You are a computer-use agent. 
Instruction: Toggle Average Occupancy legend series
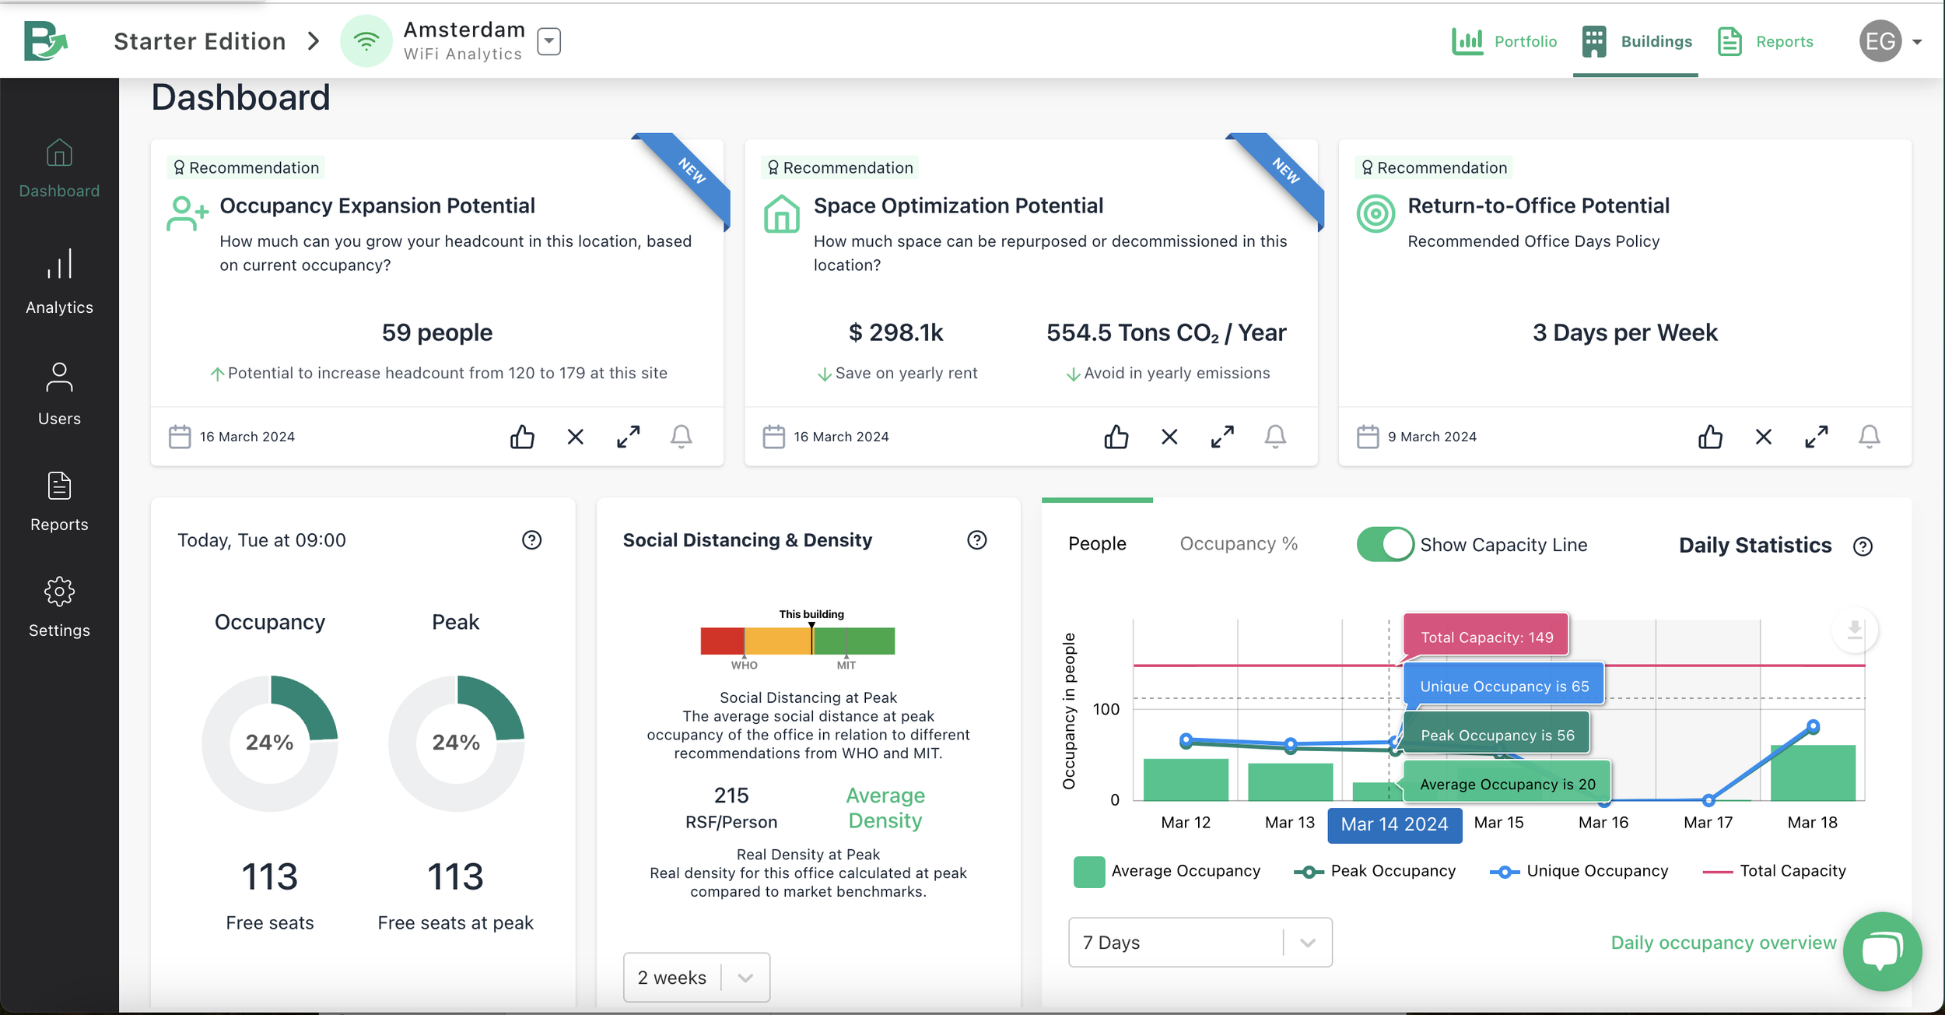[x=1167, y=872]
